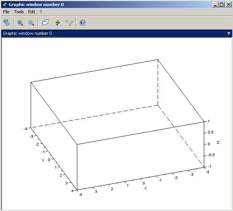Screen dimensions: 233x211
Task: Click the 'Graphic window number 0' info bar
Action: tap(27, 33)
